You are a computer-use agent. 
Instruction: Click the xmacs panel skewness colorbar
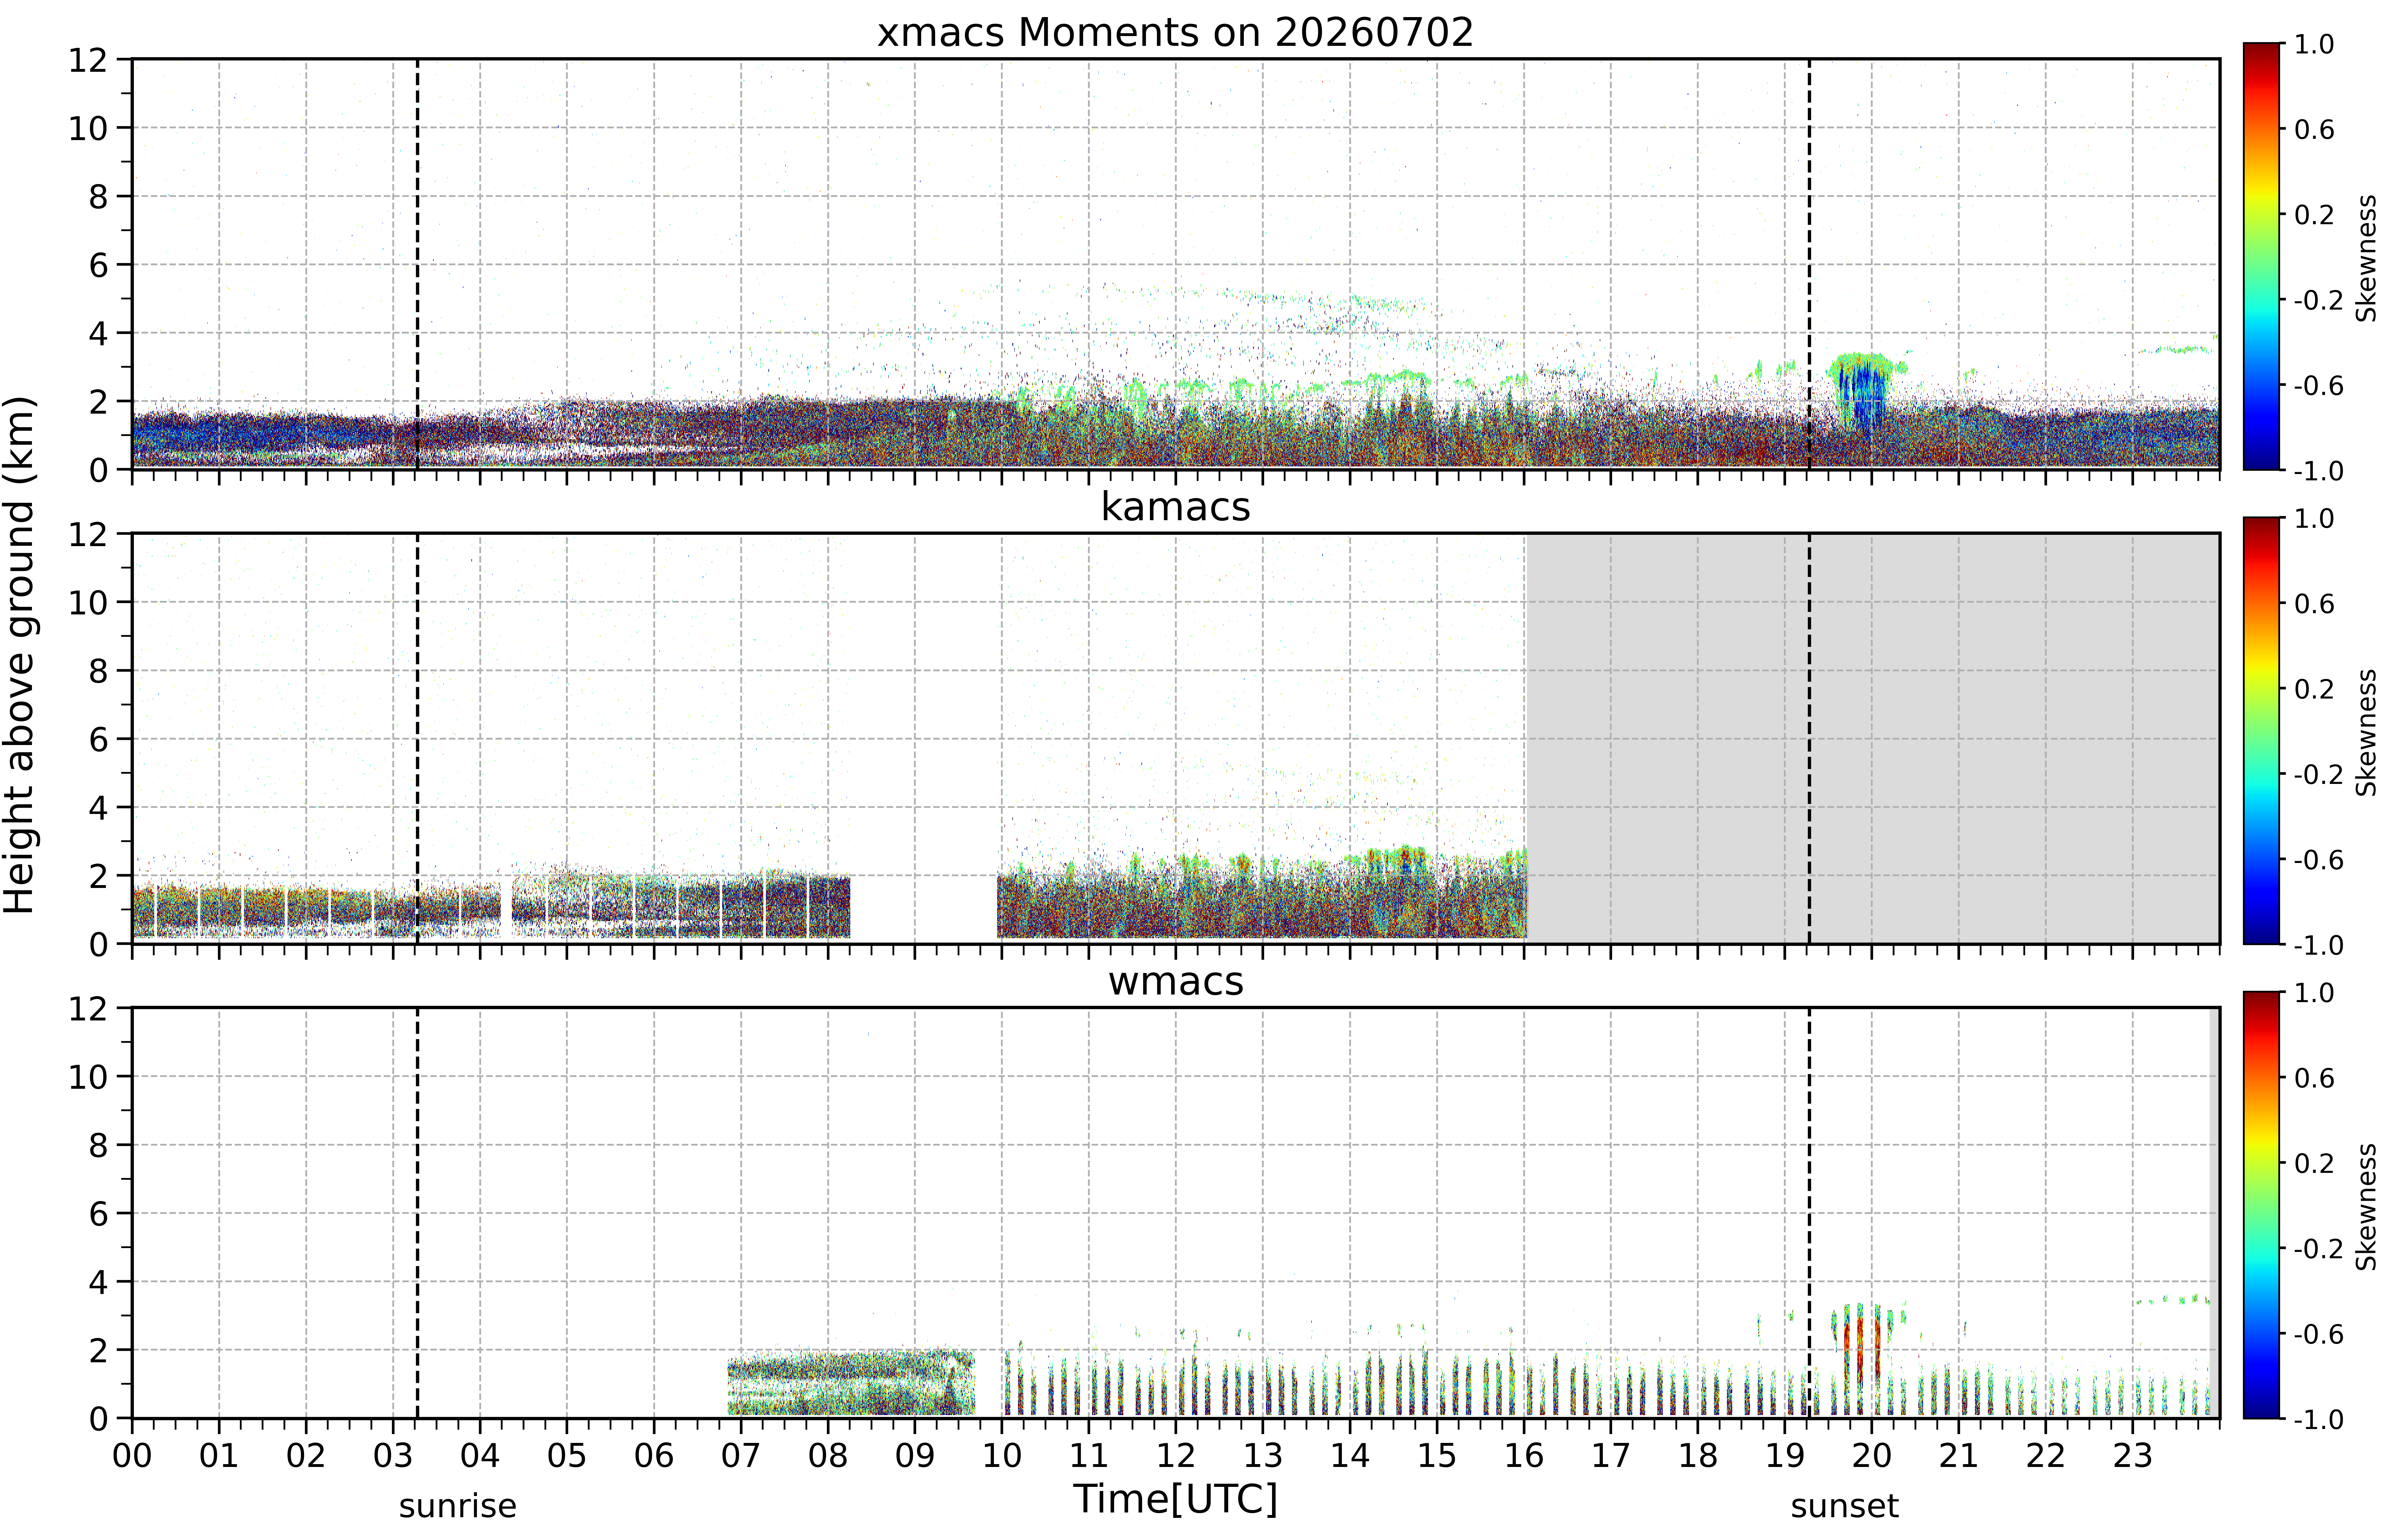tap(2261, 256)
